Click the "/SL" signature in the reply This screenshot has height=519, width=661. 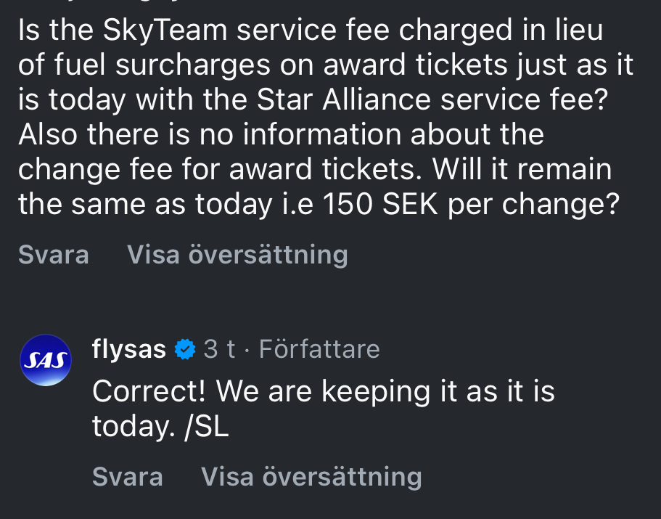click(208, 426)
